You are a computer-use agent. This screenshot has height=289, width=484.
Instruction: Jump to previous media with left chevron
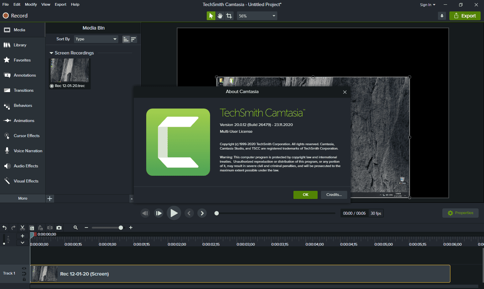(189, 213)
